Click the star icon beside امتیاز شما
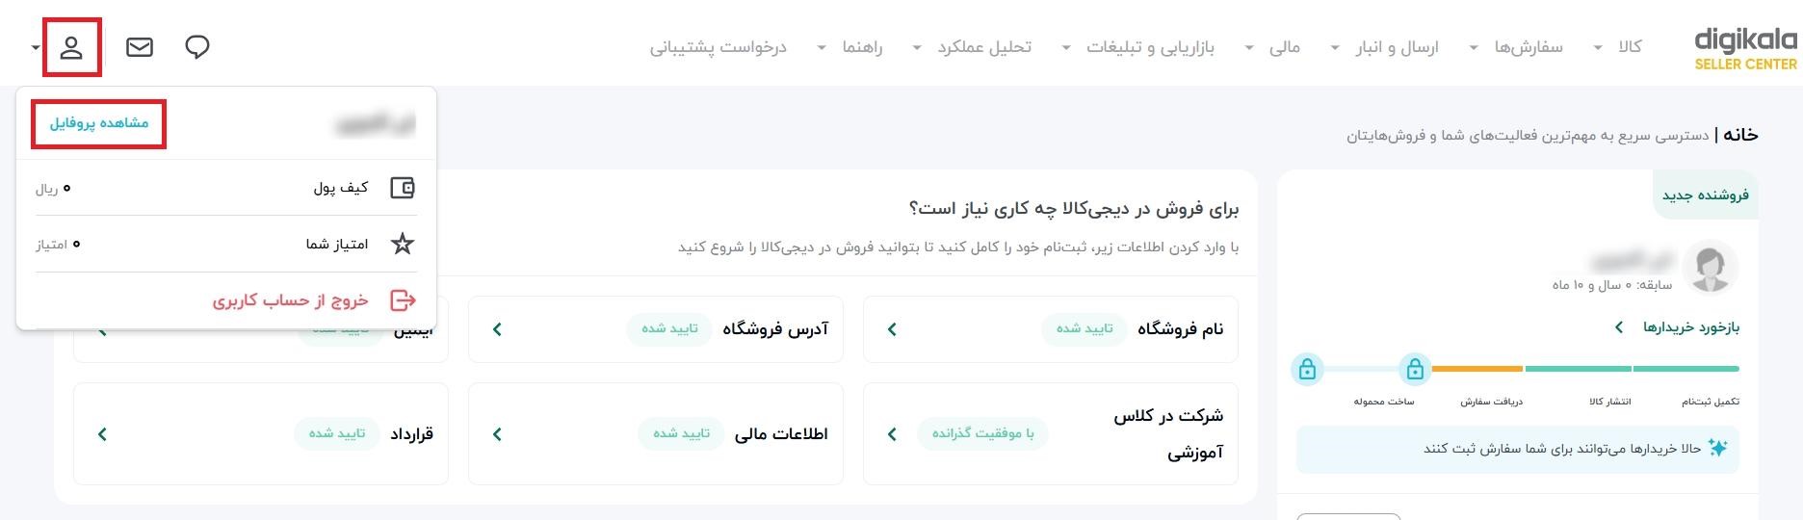The width and height of the screenshot is (1803, 520). coord(403,244)
